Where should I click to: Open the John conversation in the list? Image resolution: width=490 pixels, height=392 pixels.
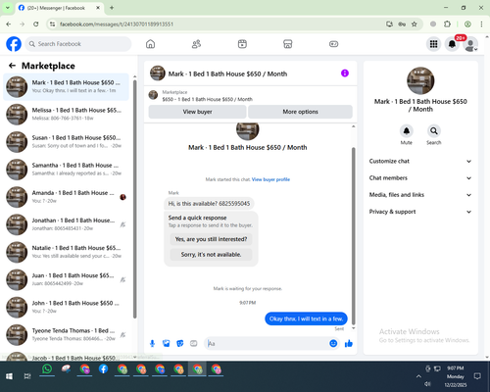coord(66,307)
